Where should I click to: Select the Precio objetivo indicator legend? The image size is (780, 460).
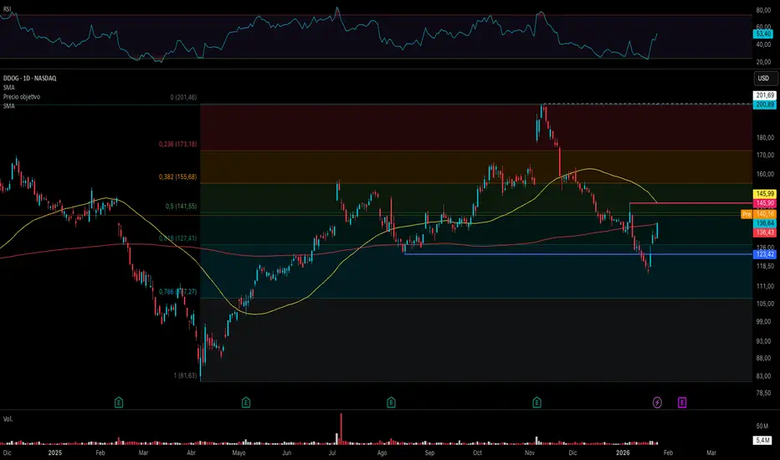pyautogui.click(x=22, y=97)
